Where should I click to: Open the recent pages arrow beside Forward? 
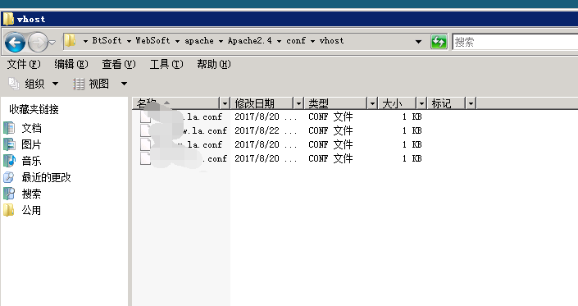point(52,43)
